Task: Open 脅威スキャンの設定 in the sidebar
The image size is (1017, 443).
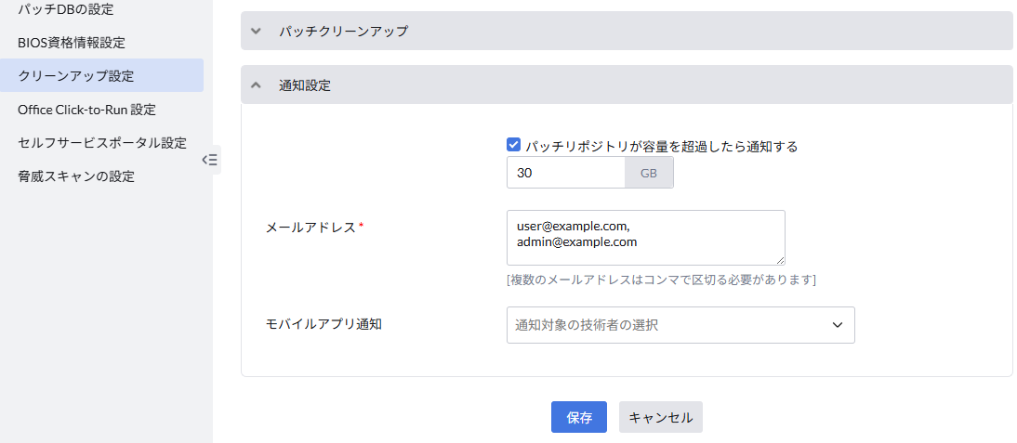Action: click(x=76, y=176)
